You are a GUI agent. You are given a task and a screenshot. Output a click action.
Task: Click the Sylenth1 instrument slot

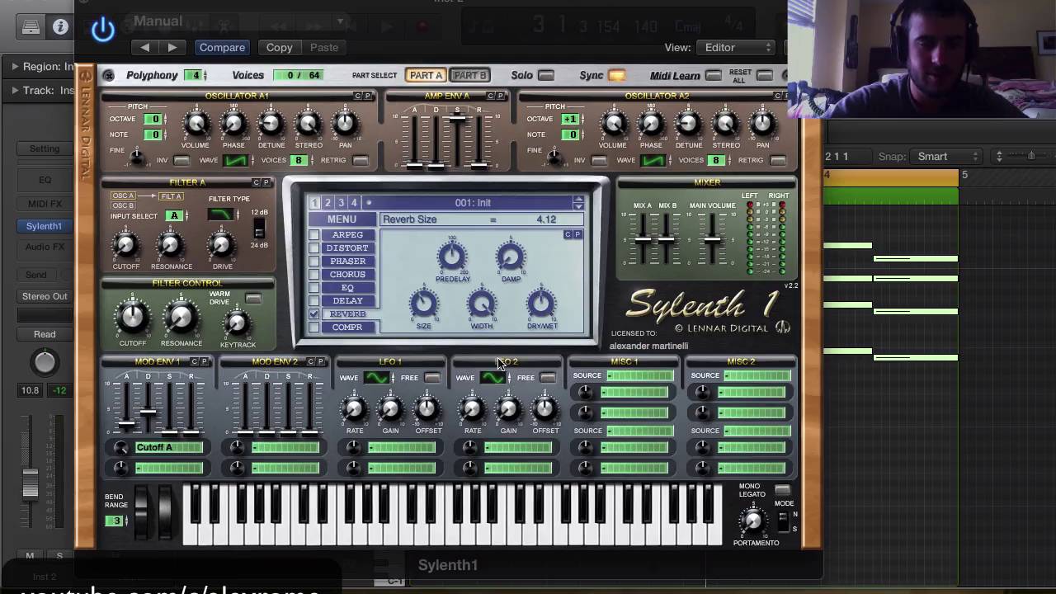[44, 226]
